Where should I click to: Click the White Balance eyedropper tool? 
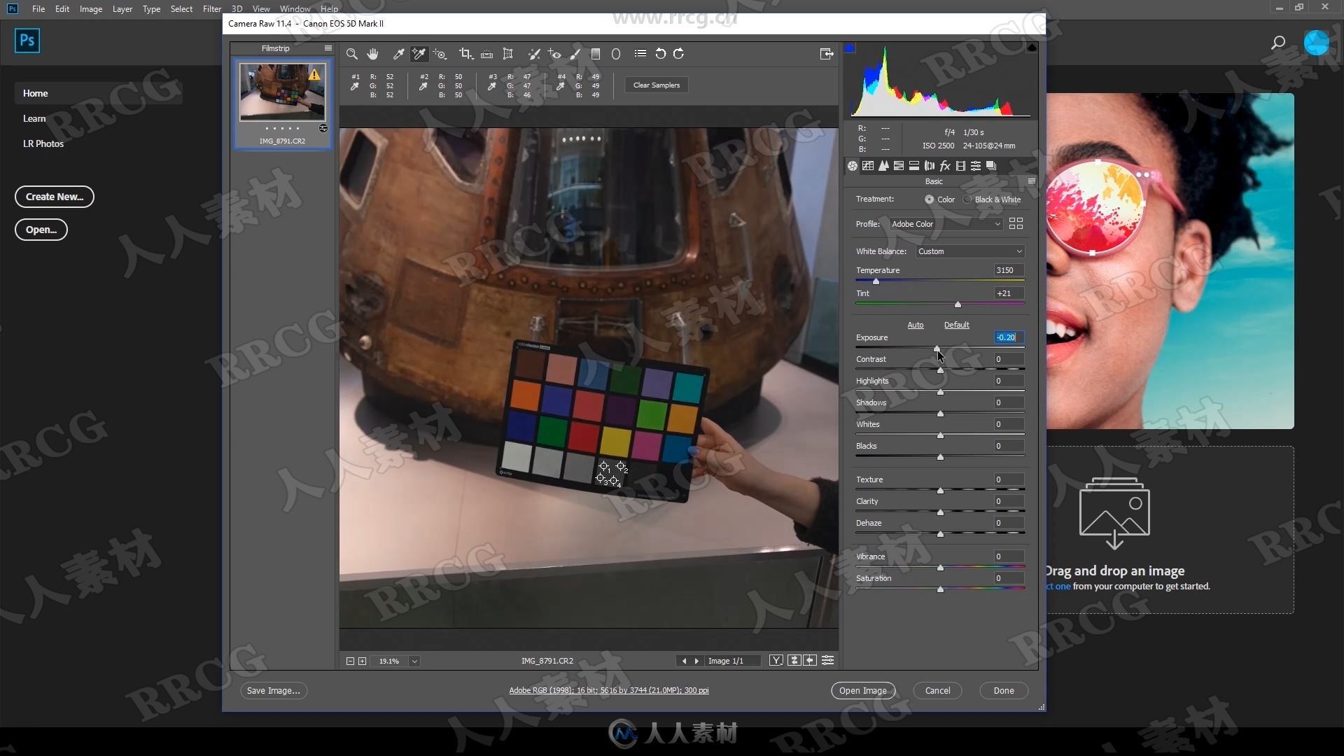398,53
